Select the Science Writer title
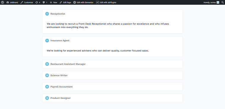The width and height of the screenshot is (225, 109). (x=59, y=75)
